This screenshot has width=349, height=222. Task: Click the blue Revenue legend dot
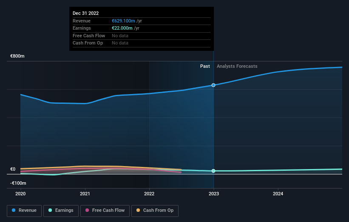tap(14, 210)
